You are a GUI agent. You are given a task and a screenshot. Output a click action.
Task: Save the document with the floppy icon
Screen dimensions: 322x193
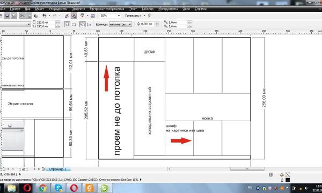[7, 16]
